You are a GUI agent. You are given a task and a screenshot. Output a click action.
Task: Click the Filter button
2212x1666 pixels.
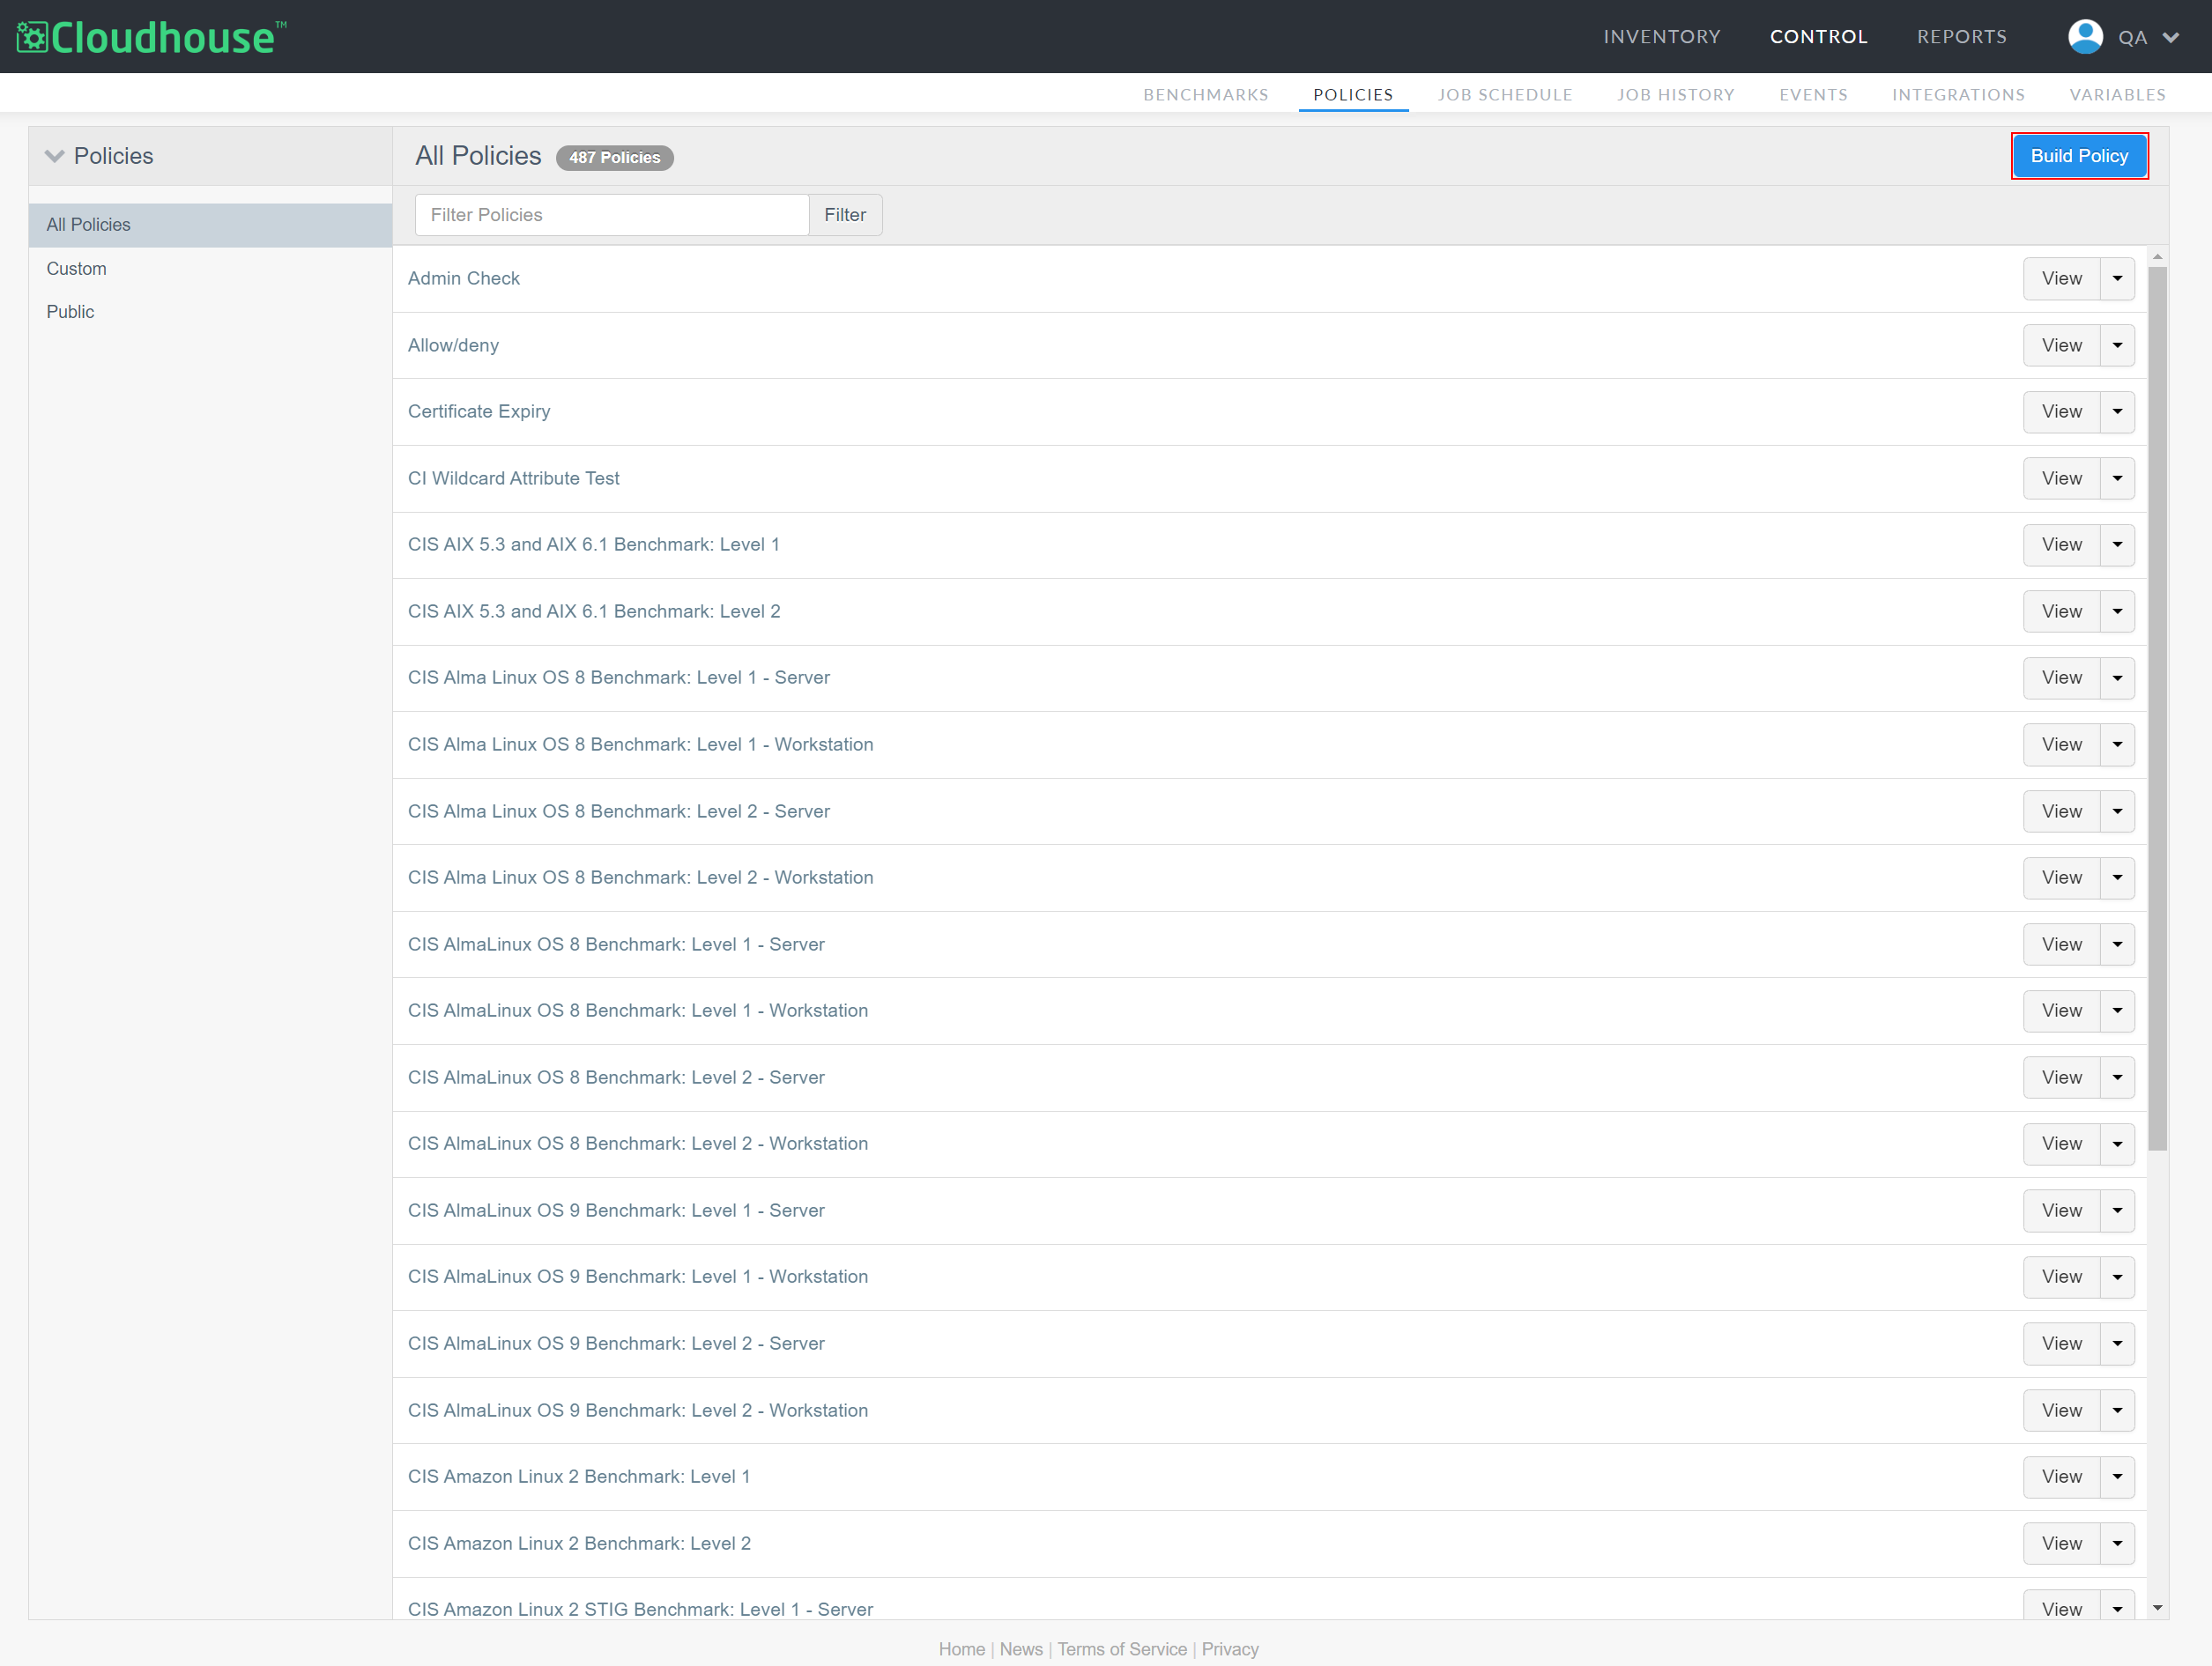(845, 215)
